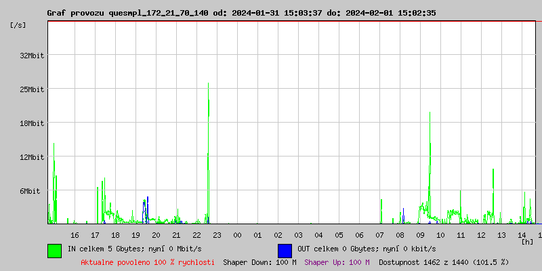Click the purple 'Shaper Up: 100 M' label

[x=337, y=262]
